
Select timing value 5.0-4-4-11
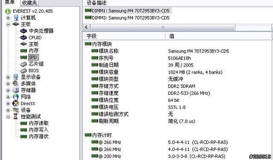(x=179, y=142)
